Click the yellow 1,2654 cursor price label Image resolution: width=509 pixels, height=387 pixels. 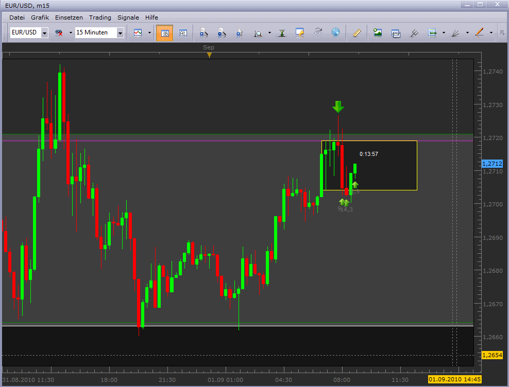[492, 355]
